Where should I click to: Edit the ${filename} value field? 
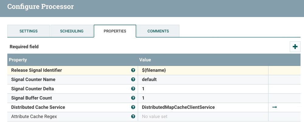pyautogui.click(x=203, y=70)
